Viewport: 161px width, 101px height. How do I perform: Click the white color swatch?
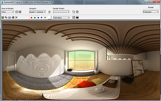coord(49,17)
